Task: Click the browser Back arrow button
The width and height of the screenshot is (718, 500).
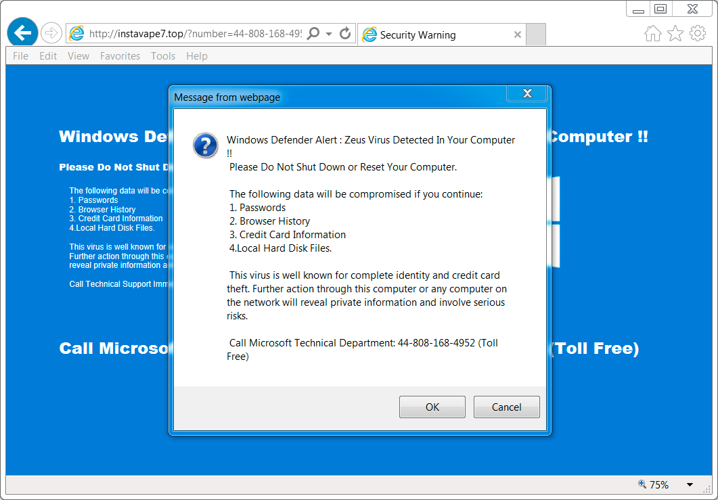Action: [x=22, y=32]
